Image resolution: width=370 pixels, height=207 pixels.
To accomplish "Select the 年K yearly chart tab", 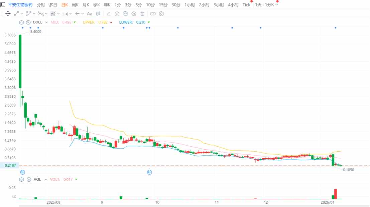I will tap(107, 5).
